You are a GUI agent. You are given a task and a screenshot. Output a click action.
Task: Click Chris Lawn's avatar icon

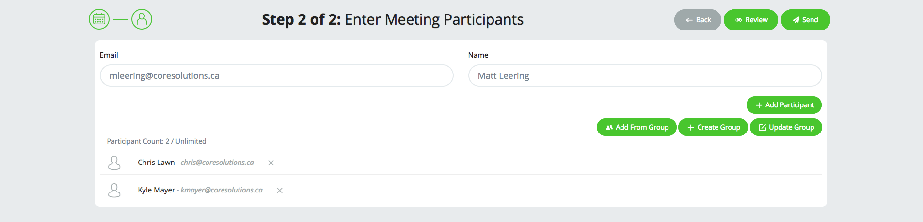point(114,163)
